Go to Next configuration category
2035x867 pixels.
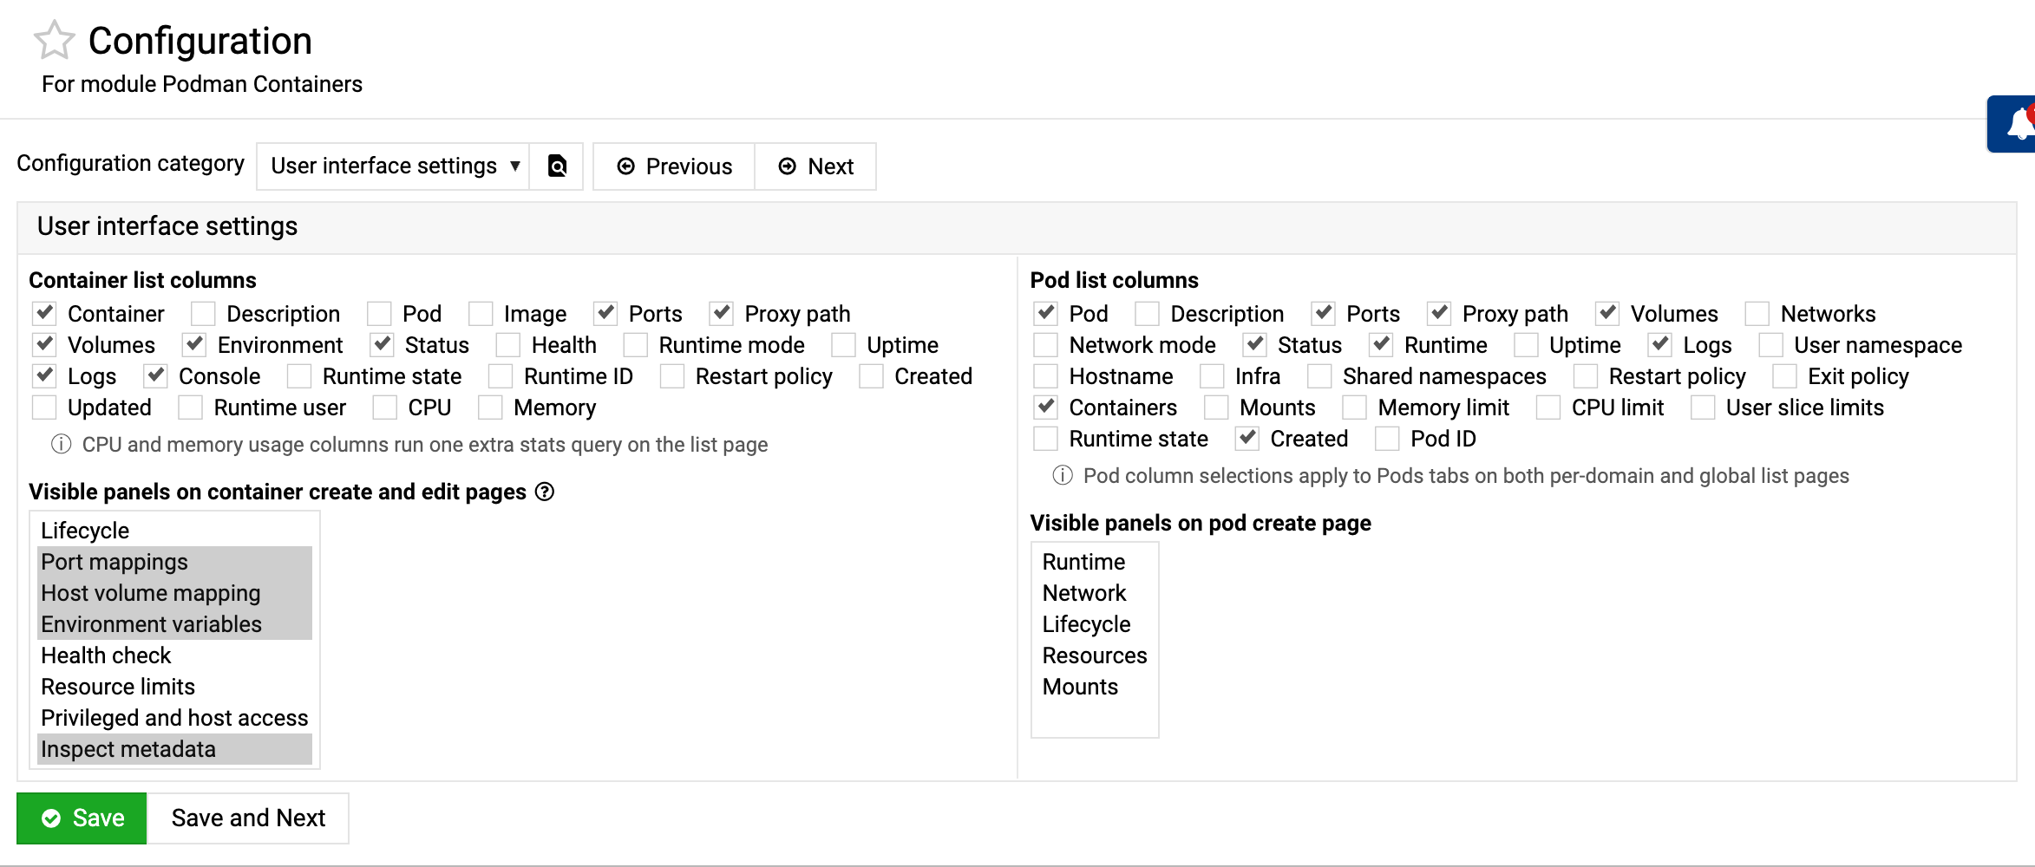(x=815, y=166)
